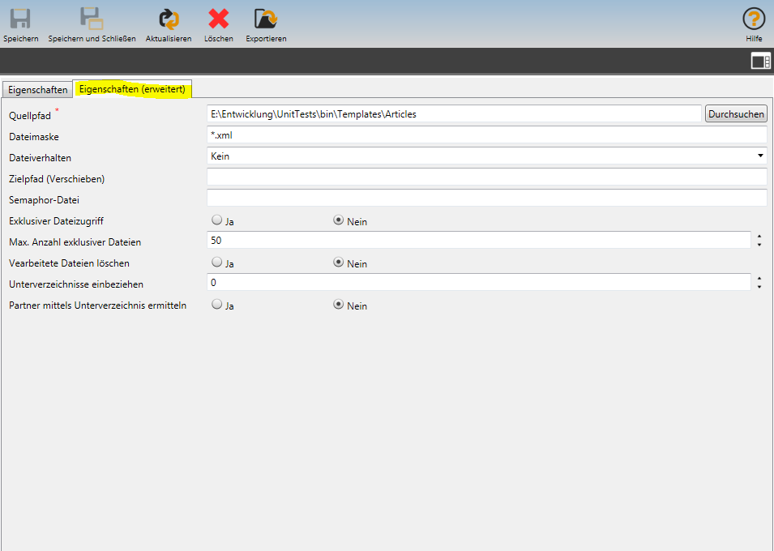
Task: Select Ja for Exklusiver Dateizugriff
Action: pyautogui.click(x=216, y=220)
